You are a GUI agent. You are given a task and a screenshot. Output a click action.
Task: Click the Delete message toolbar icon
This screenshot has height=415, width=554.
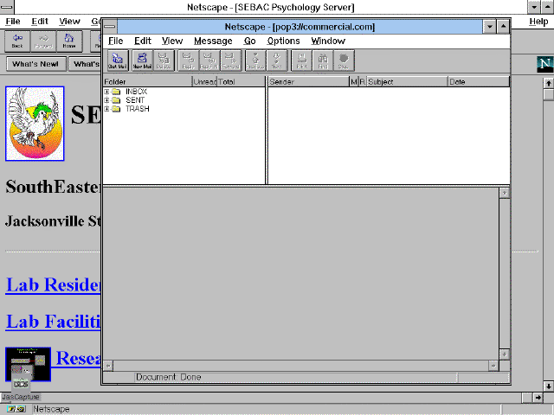click(164, 61)
